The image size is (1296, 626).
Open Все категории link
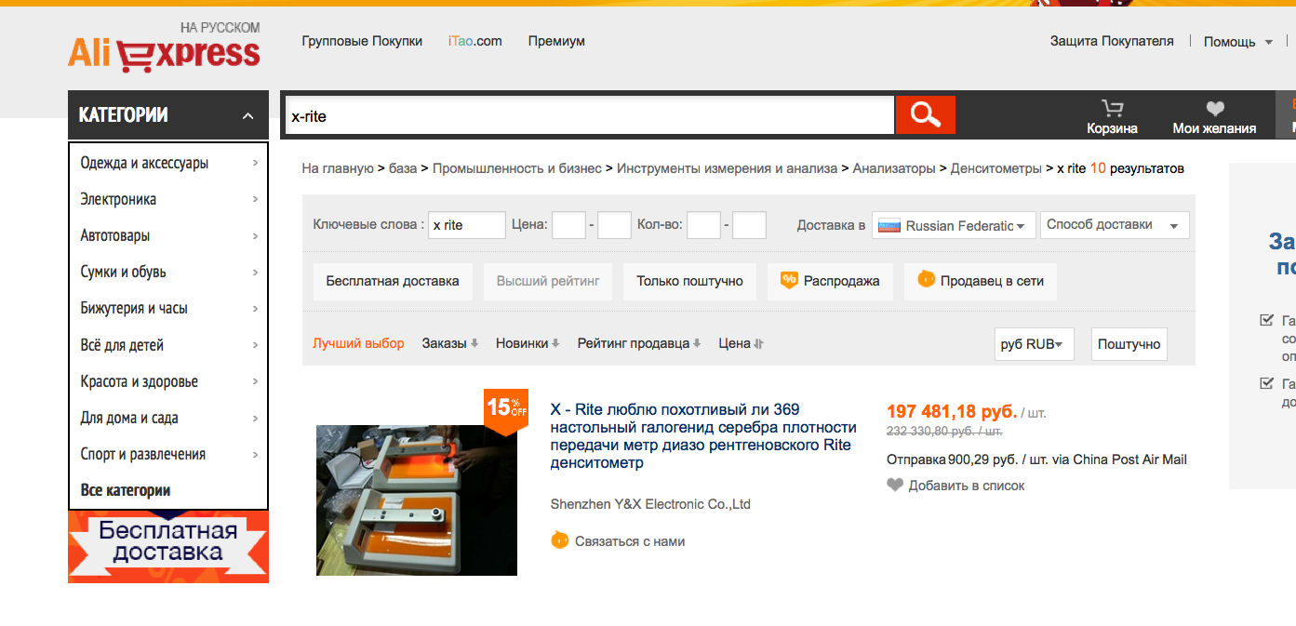click(126, 490)
